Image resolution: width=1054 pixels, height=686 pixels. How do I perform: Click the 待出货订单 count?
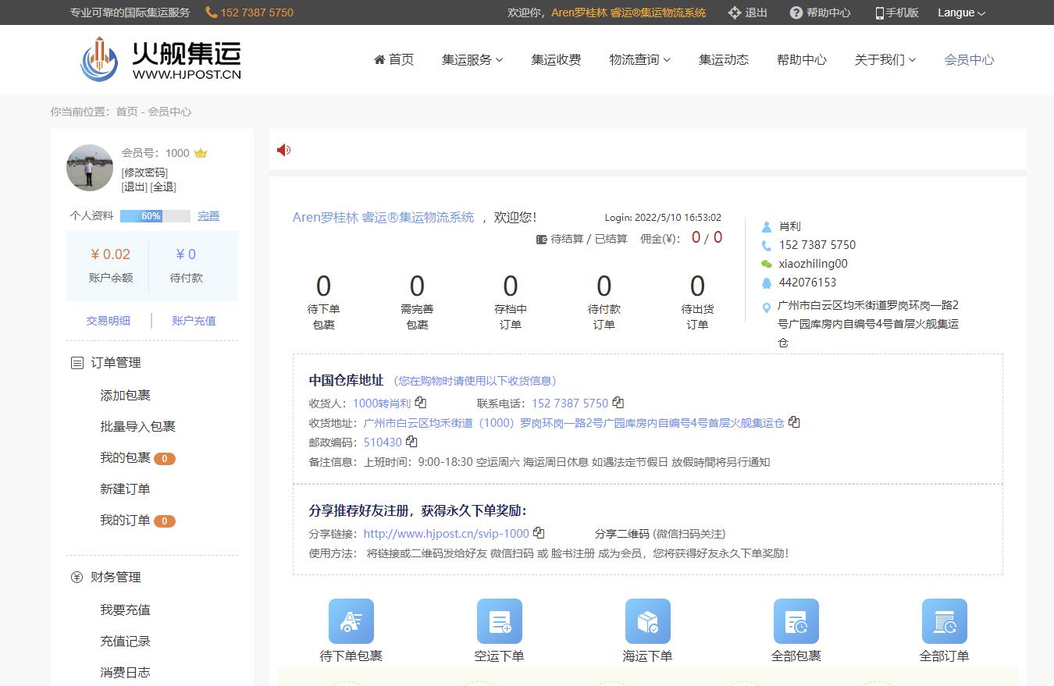698,286
